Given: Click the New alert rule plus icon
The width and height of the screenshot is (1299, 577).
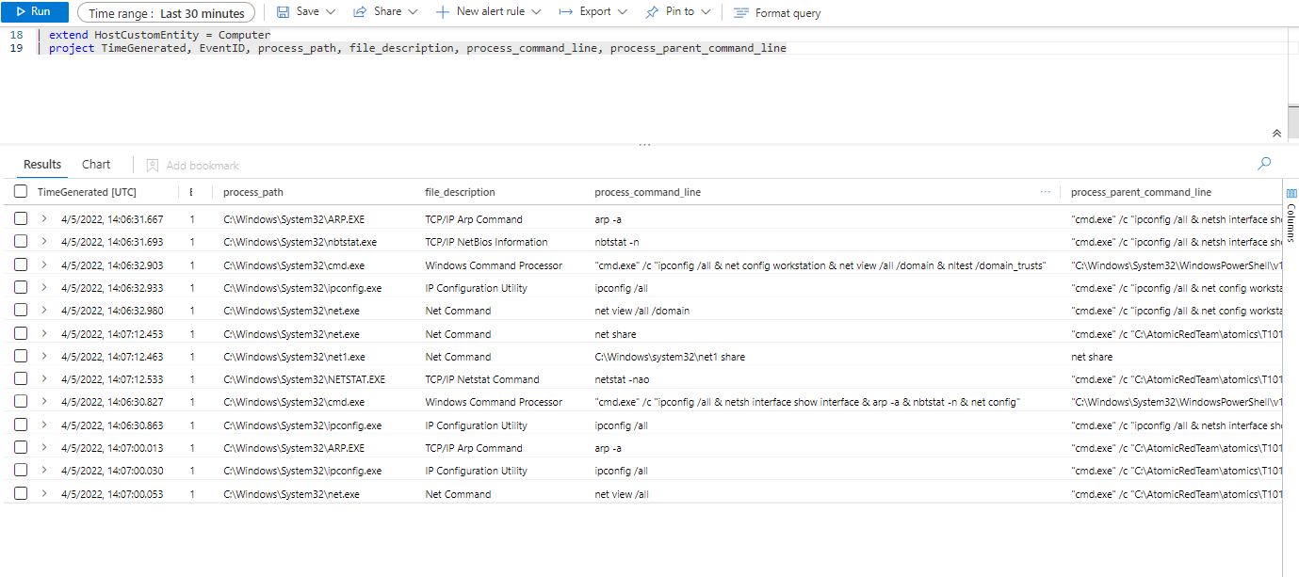Looking at the screenshot, I should coord(443,12).
